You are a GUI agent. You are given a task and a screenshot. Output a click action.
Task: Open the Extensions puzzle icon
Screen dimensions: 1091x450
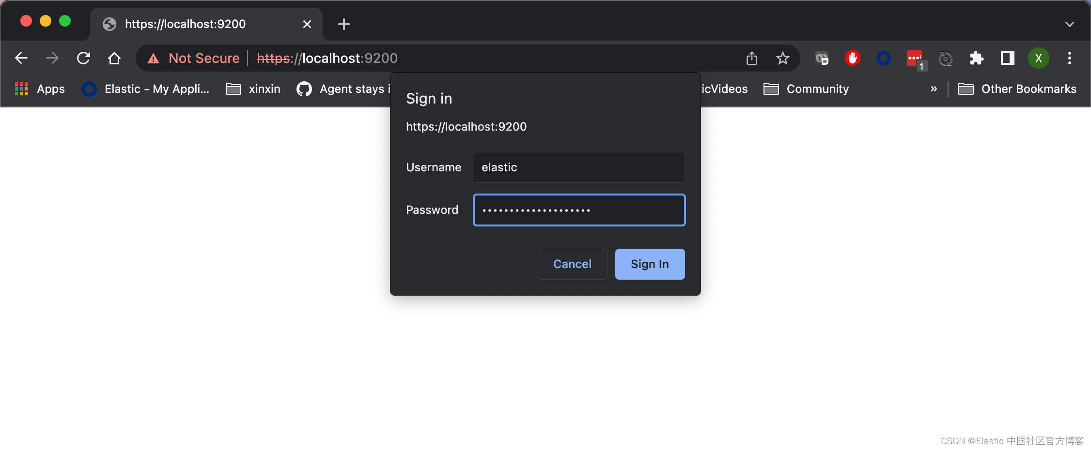point(976,59)
